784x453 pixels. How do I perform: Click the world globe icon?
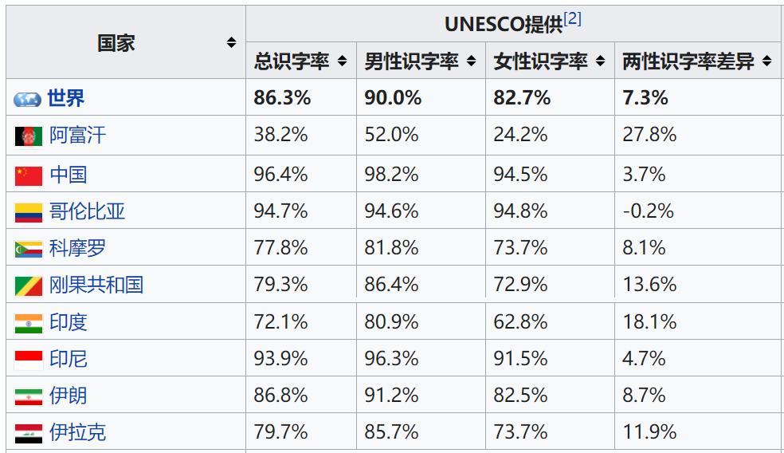[28, 99]
